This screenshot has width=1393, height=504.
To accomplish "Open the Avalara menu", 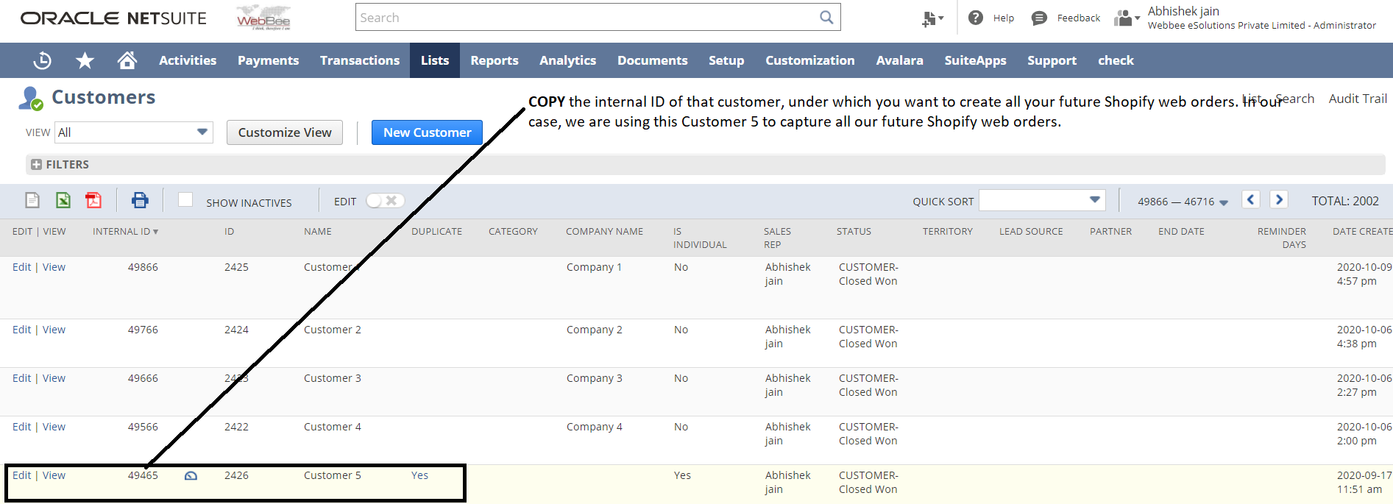I will click(x=899, y=60).
